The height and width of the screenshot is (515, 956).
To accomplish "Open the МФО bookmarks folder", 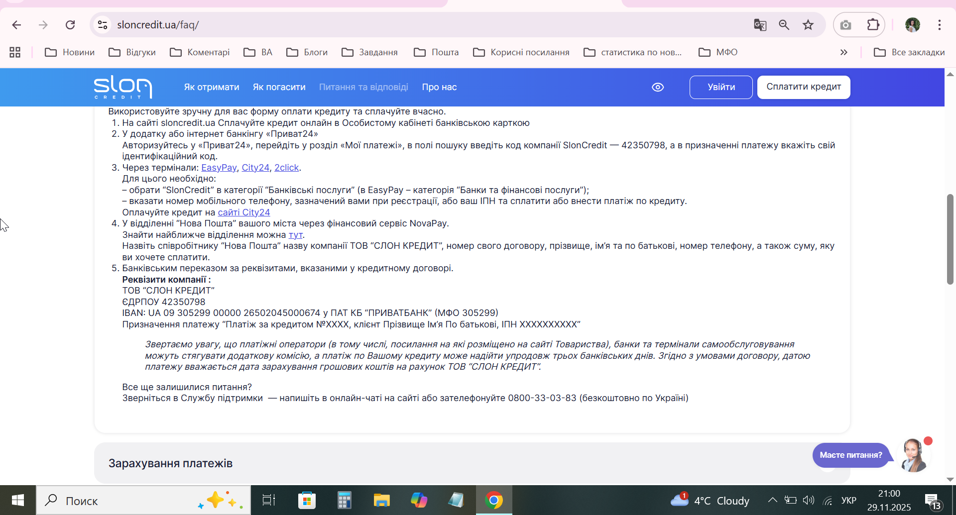I will tap(718, 52).
